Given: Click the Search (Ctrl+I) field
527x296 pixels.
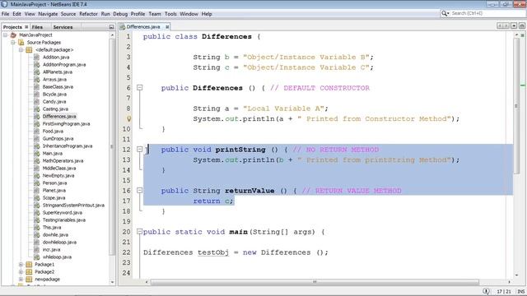Looking at the screenshot, I should point(487,13).
